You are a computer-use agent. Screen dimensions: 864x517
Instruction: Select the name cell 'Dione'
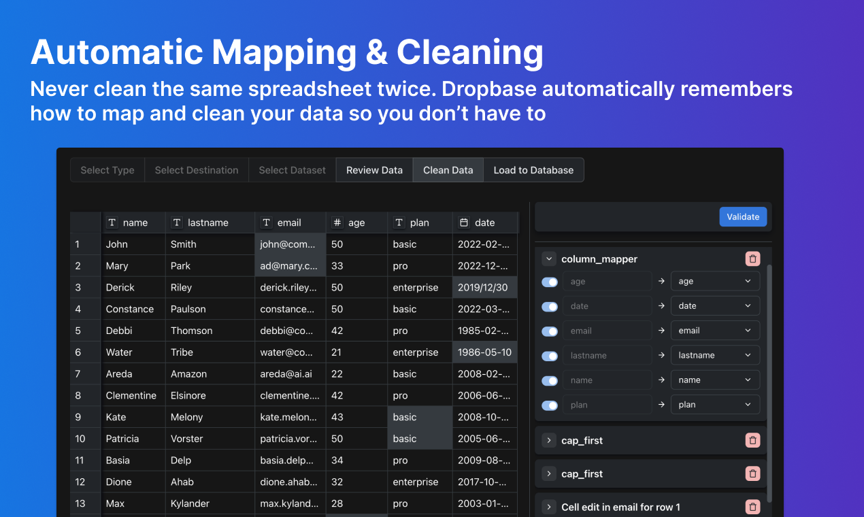click(x=133, y=482)
